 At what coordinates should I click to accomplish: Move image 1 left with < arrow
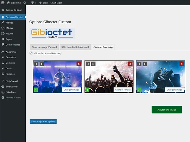pyautogui.click(x=36, y=64)
